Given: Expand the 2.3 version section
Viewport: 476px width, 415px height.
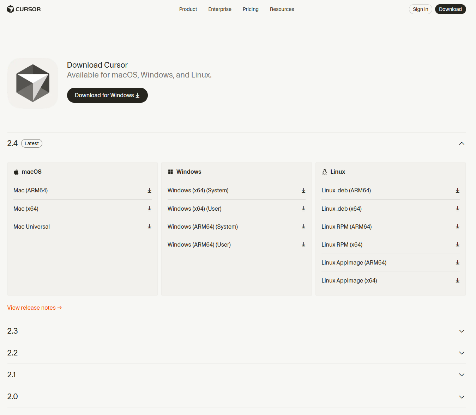Looking at the screenshot, I should click(462, 331).
